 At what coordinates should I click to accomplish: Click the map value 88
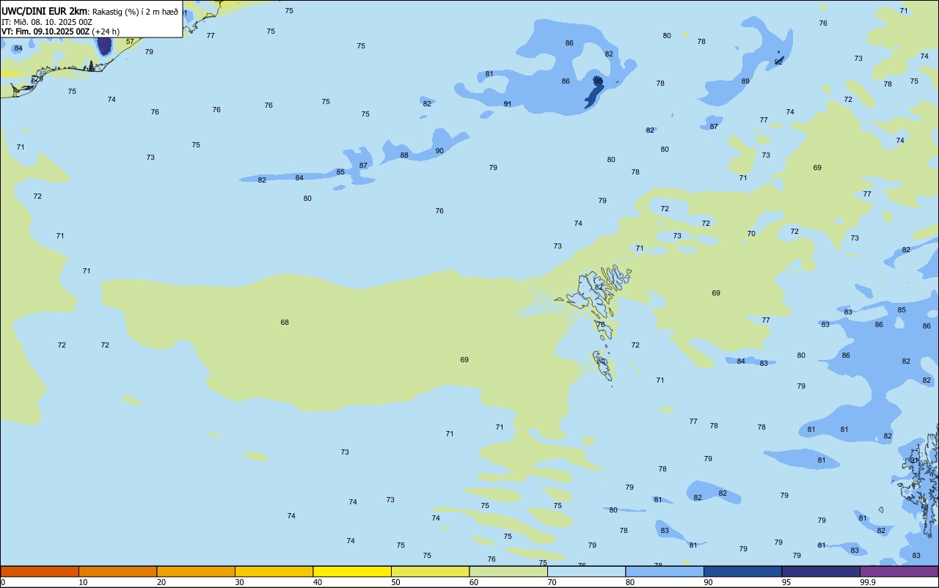coord(404,155)
